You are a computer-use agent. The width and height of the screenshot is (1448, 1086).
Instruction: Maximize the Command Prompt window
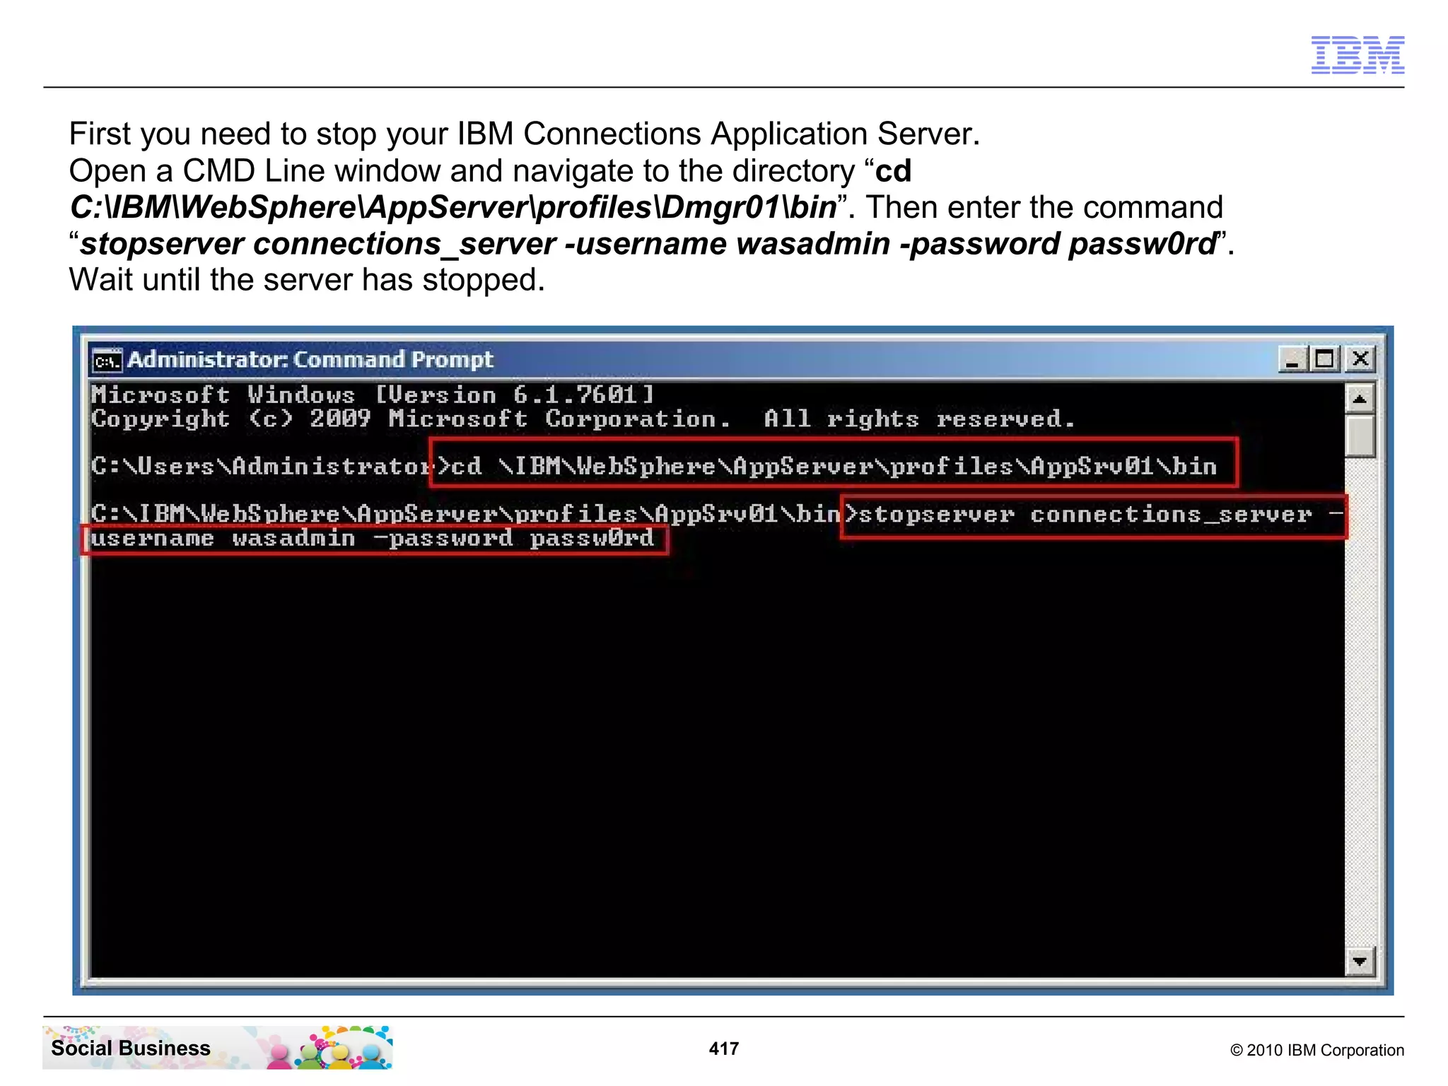point(1325,359)
